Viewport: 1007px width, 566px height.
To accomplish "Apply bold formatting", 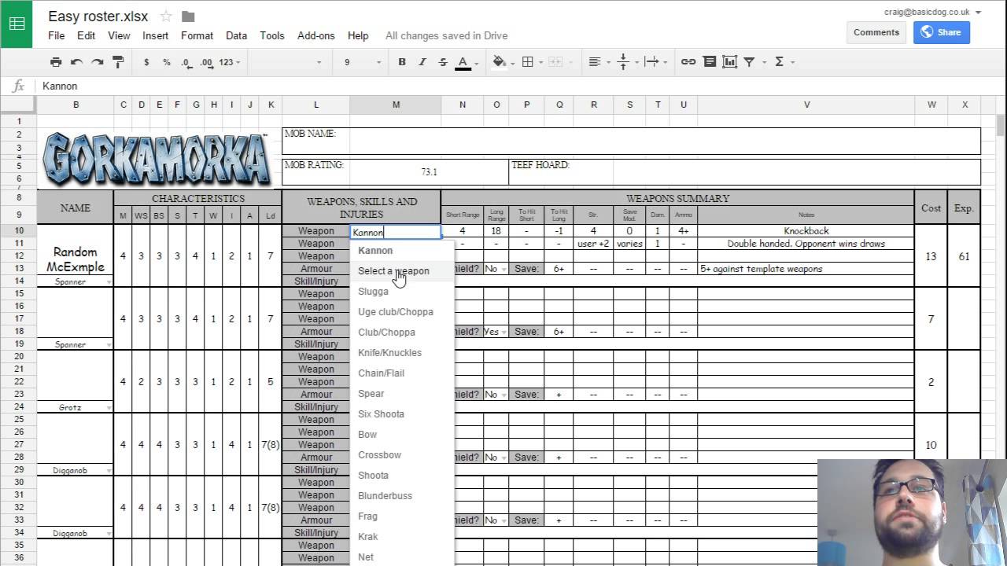I will click(402, 62).
